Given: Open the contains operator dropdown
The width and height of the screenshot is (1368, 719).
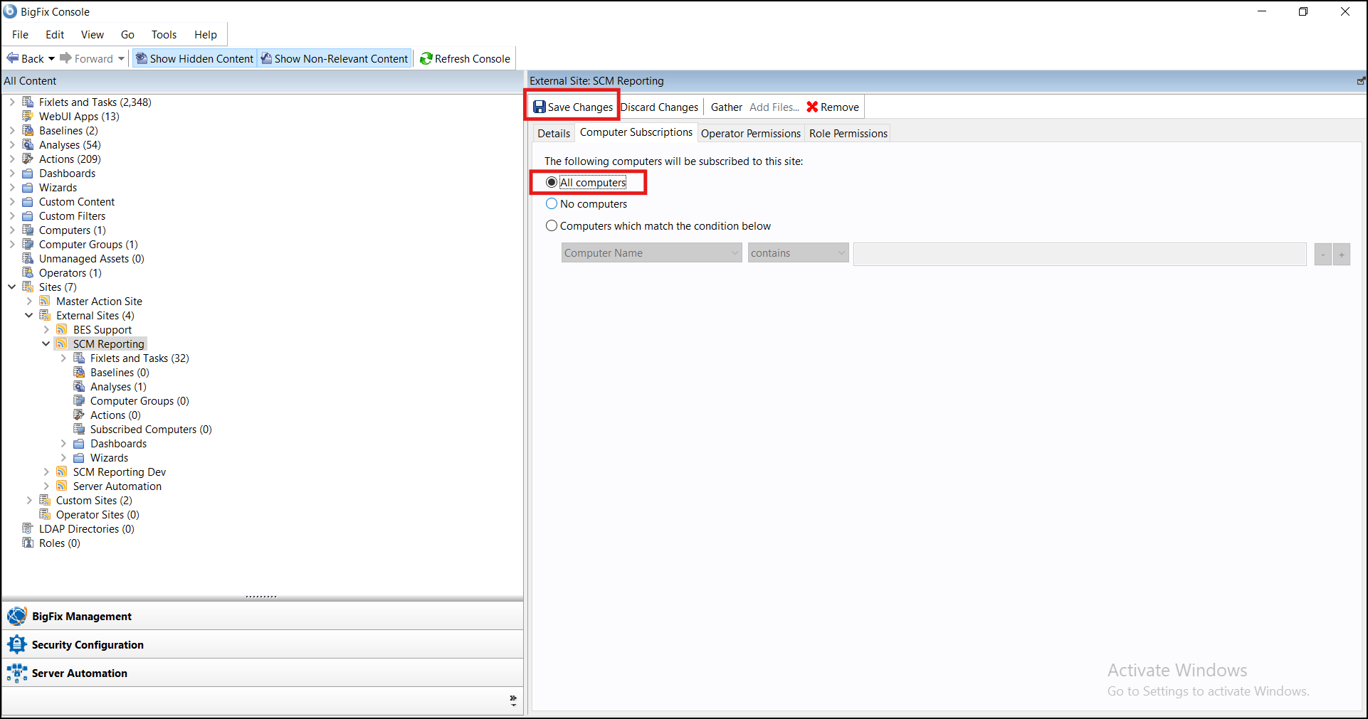Looking at the screenshot, I should (798, 252).
